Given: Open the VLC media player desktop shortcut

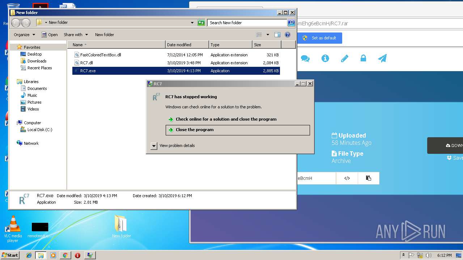Looking at the screenshot, I should tap(13, 229).
